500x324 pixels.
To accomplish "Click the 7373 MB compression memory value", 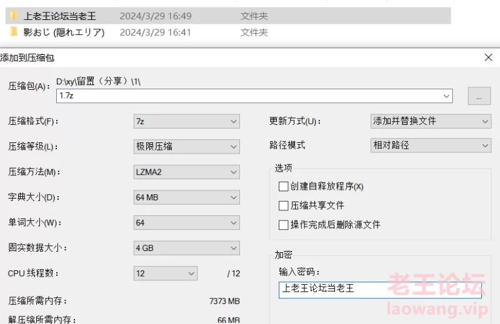I will tap(224, 301).
